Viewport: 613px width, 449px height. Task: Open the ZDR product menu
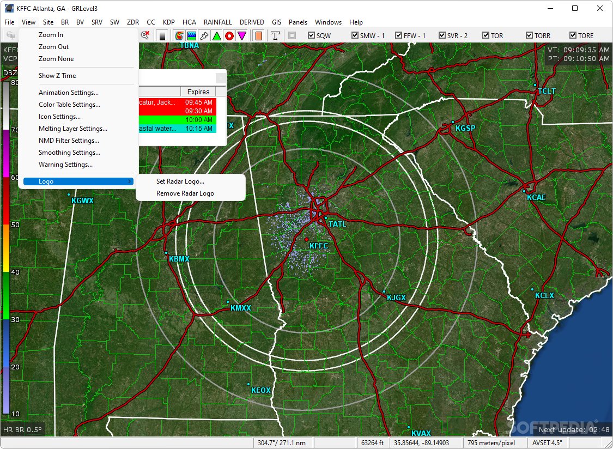[x=133, y=22]
